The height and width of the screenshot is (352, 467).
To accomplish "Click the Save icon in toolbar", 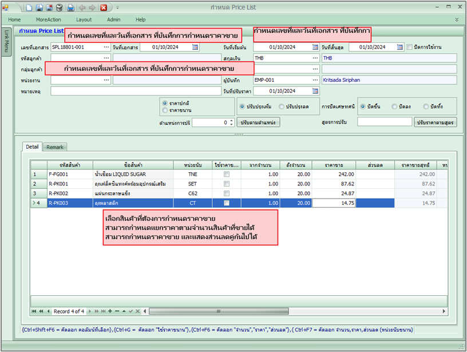I will tap(39, 7).
